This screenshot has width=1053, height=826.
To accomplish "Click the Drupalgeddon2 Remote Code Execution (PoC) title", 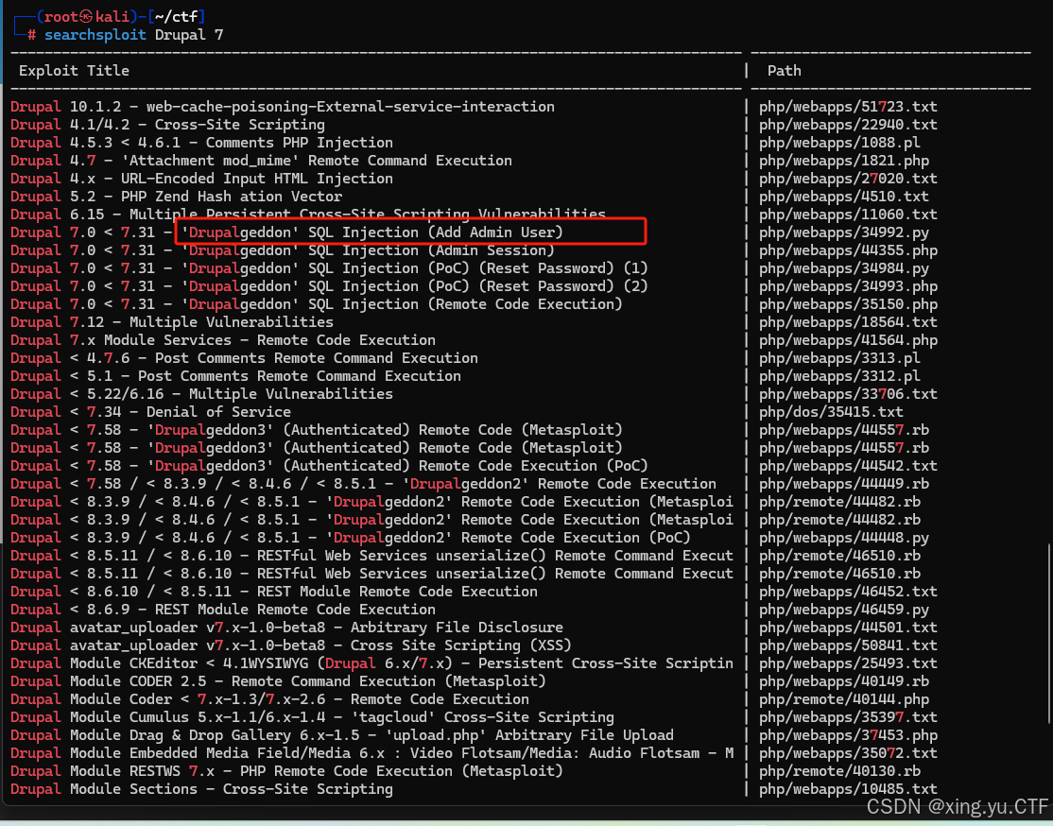I will 351,538.
